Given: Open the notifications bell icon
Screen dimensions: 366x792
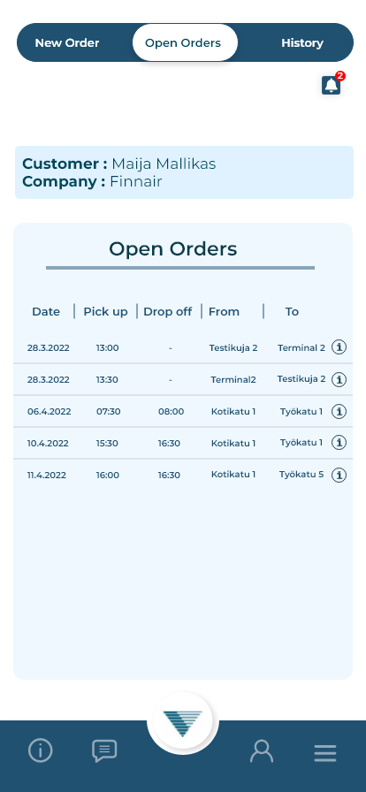Looking at the screenshot, I should point(332,86).
